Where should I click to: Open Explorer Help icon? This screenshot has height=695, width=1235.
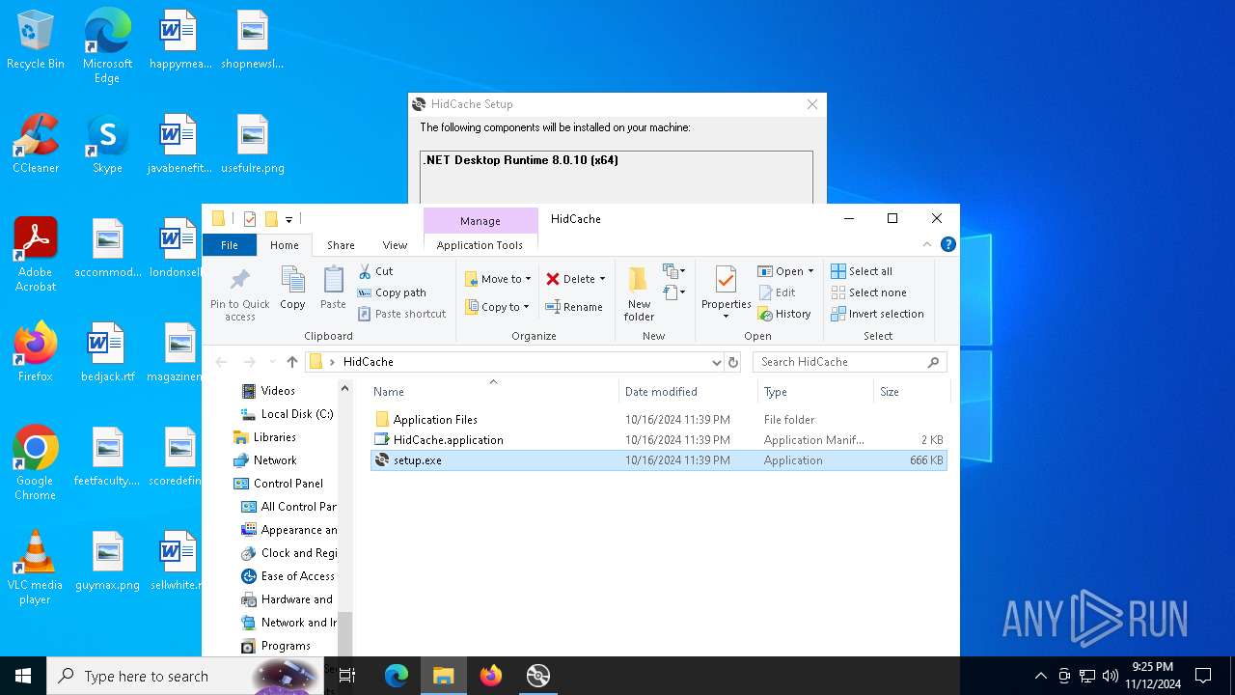(x=948, y=245)
